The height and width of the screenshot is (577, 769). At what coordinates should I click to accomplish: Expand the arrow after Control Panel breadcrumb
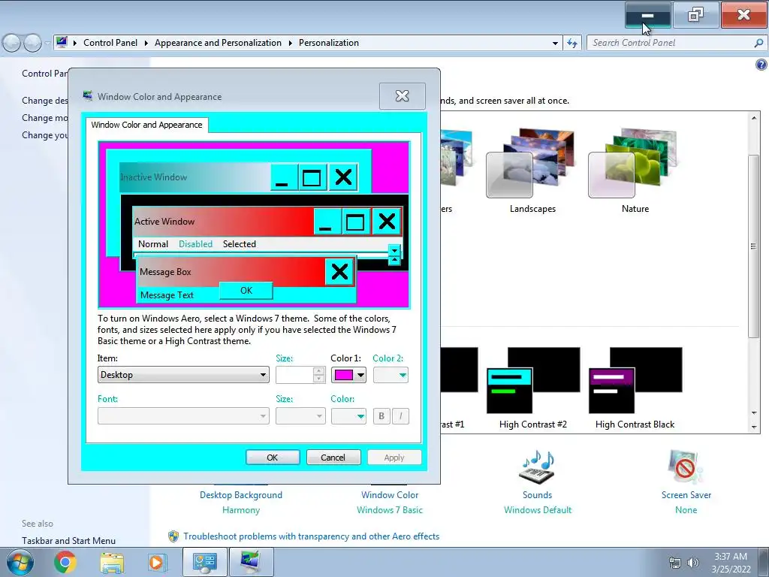coord(146,43)
